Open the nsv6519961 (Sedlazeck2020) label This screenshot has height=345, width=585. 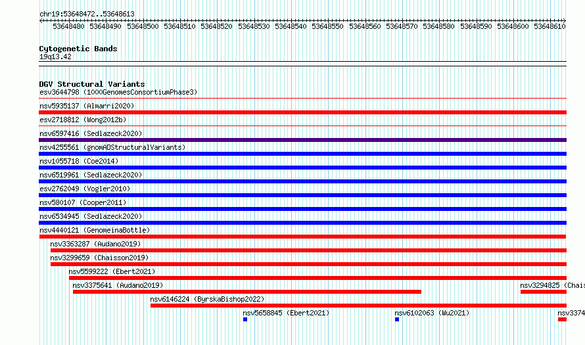91,175
